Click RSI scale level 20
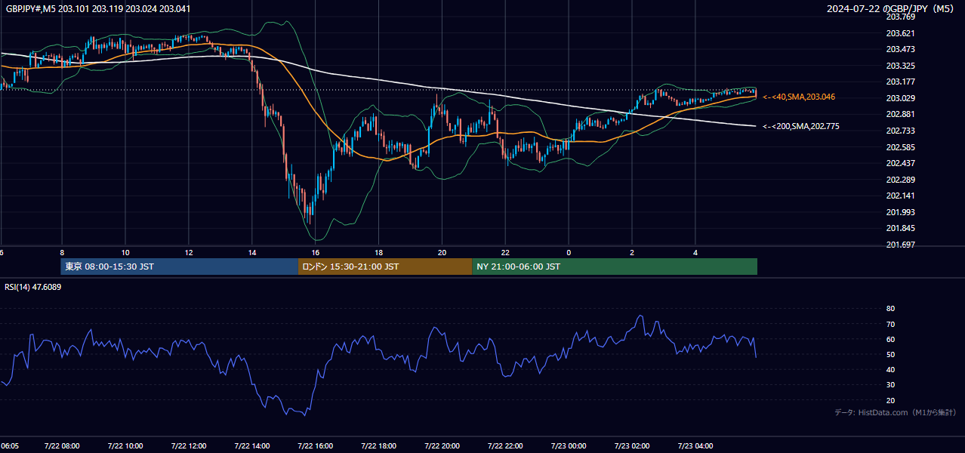The width and height of the screenshot is (965, 453). [x=890, y=400]
